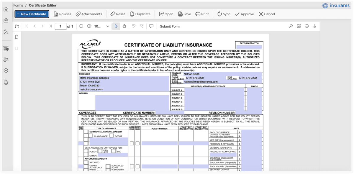Open the people/contacts sidebar icon

tap(6, 60)
